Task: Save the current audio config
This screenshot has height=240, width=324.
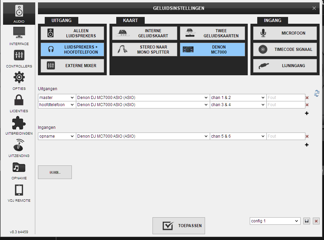Action: click(307, 221)
